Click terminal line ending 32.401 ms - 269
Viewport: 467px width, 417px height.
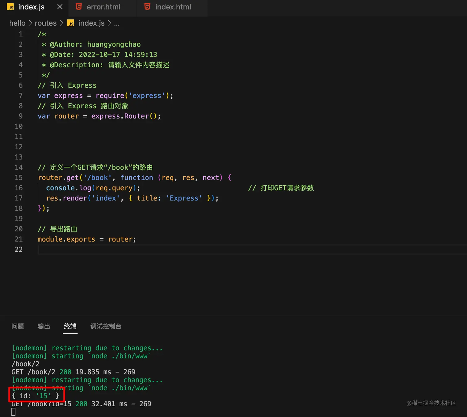(x=81, y=404)
